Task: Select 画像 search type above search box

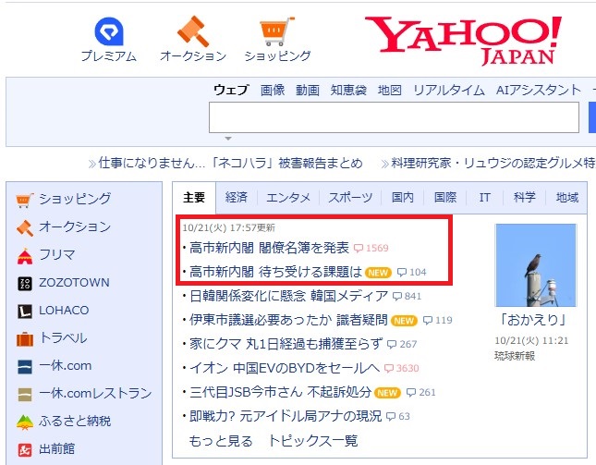Action: click(273, 90)
